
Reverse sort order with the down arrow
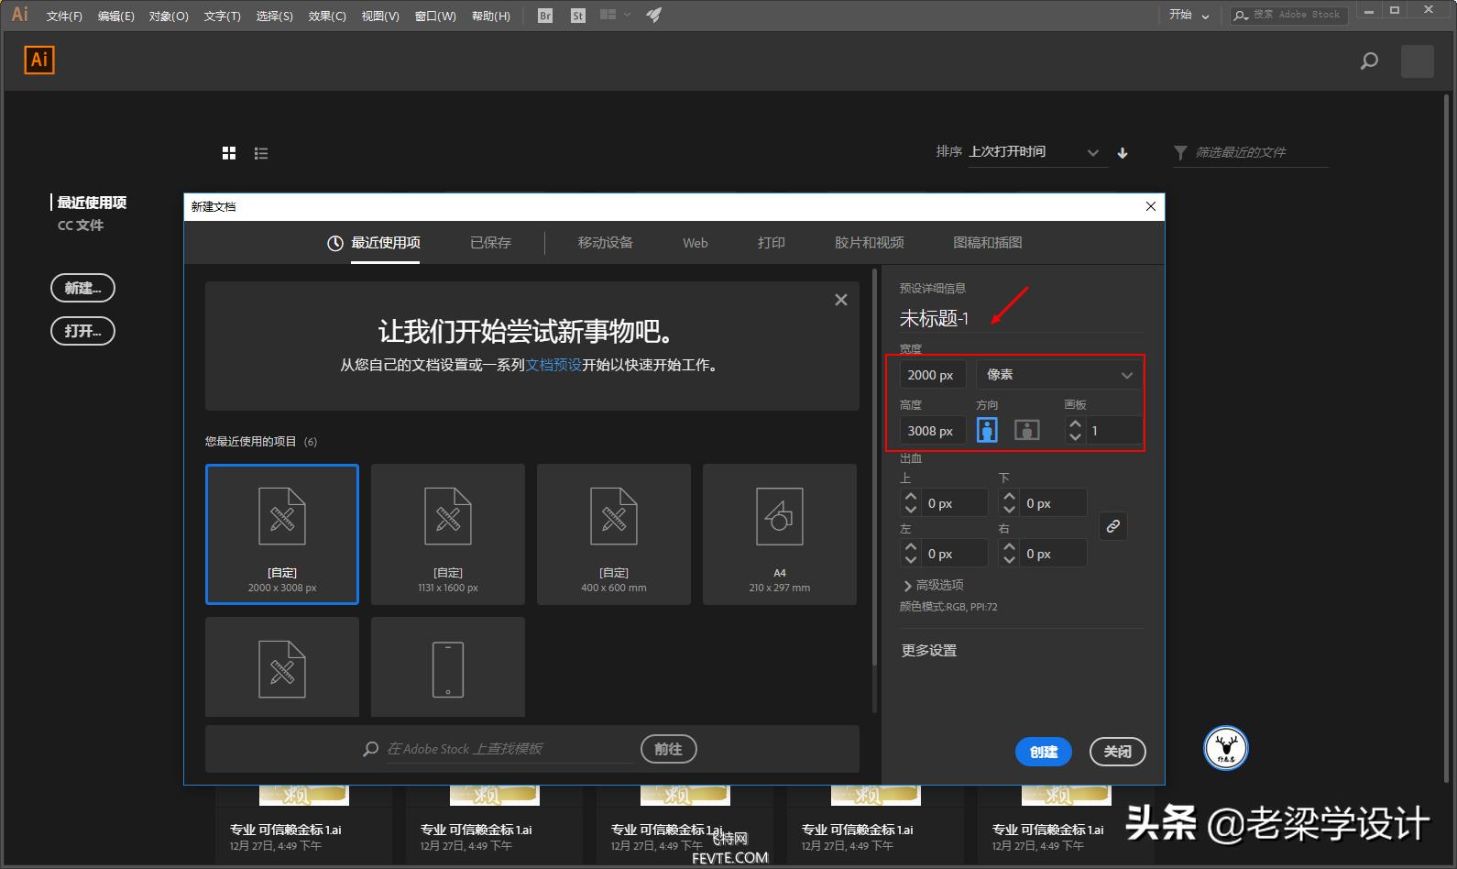1123,153
